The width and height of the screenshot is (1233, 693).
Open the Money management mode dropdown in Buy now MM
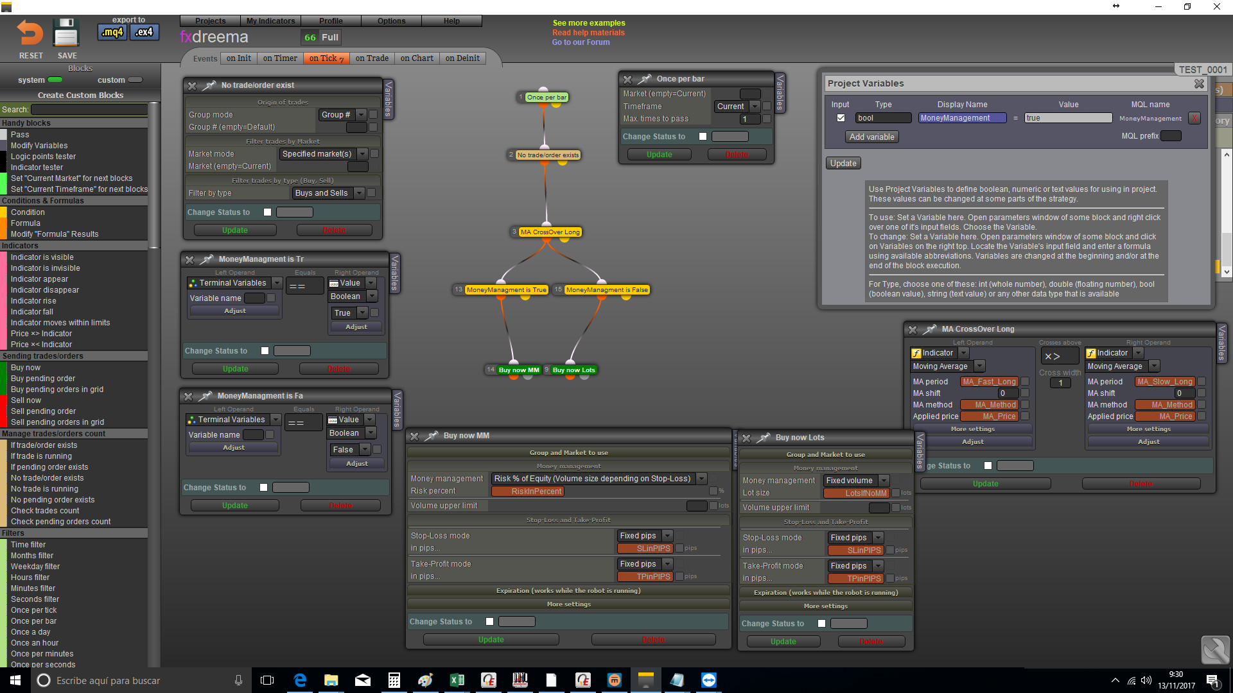[x=702, y=479]
